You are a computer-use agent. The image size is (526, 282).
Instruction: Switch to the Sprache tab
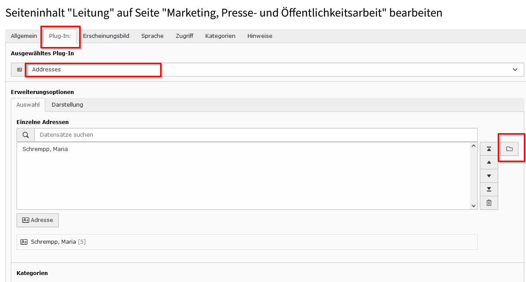[x=152, y=36]
